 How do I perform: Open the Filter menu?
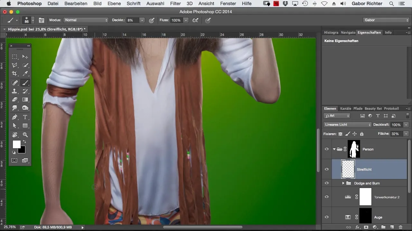(x=175, y=4)
